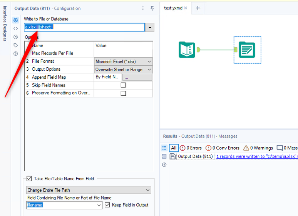Image resolution: width=298 pixels, height=216 pixels.
Task: Open the navigation arrow circle icon
Action: click(16, 37)
